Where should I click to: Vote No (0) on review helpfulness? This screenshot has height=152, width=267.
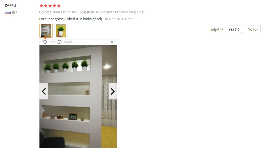[252, 29]
